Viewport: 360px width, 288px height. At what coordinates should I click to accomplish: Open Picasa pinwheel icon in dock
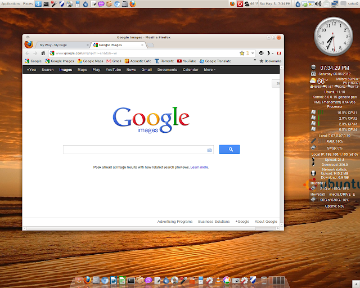(227, 281)
